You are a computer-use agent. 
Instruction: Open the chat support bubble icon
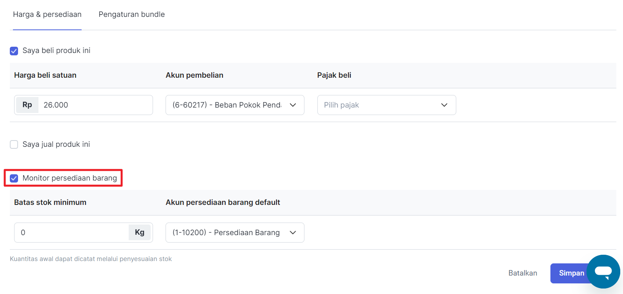[603, 272]
